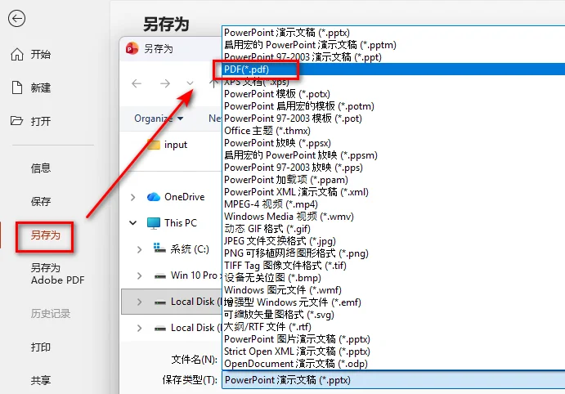Choose Windows Media 视频 (*.wmv)

393,217
